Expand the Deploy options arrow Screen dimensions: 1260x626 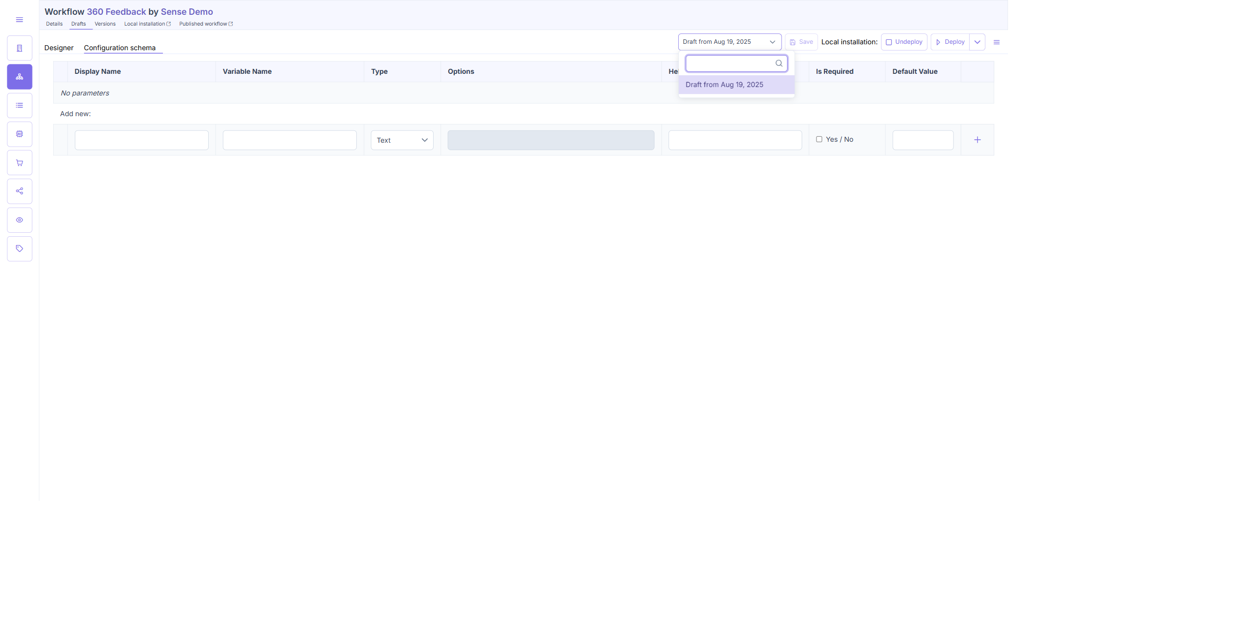[977, 42]
